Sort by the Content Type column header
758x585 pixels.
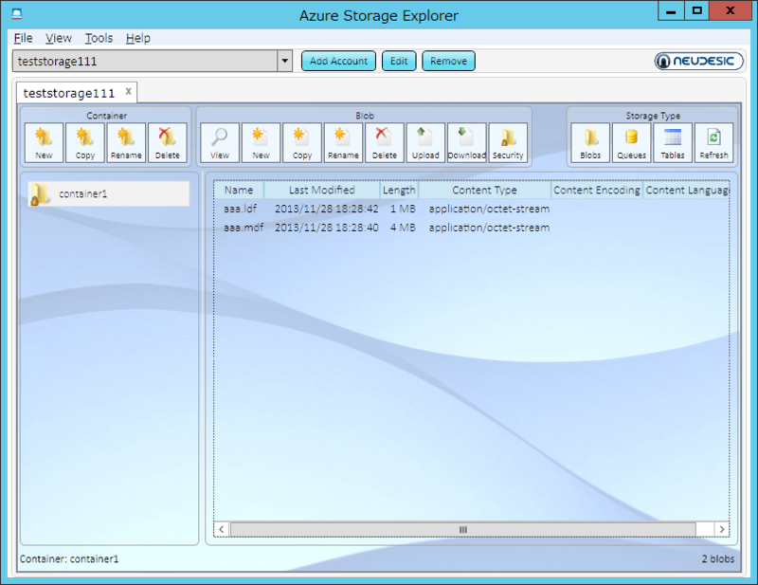pos(484,190)
